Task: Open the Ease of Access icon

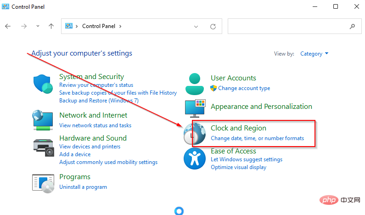Action: click(x=195, y=159)
